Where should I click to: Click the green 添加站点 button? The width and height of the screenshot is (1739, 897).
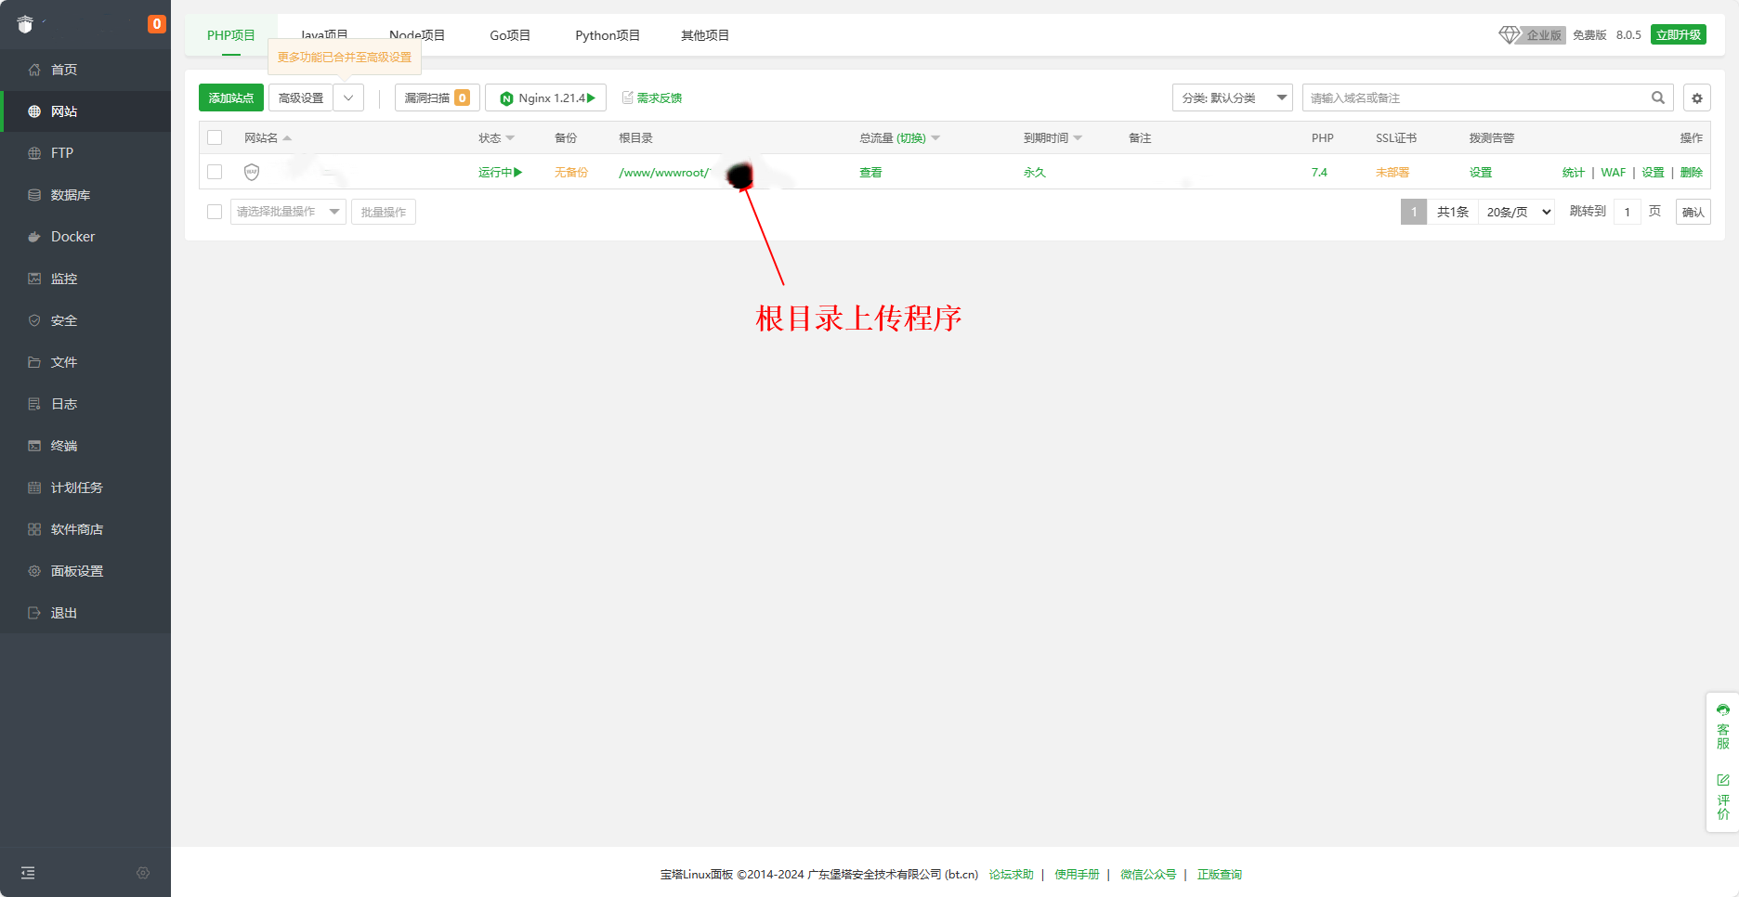point(231,97)
